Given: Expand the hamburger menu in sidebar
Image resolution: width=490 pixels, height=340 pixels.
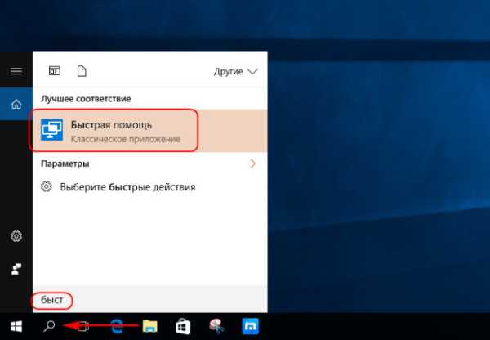Looking at the screenshot, I should point(16,71).
